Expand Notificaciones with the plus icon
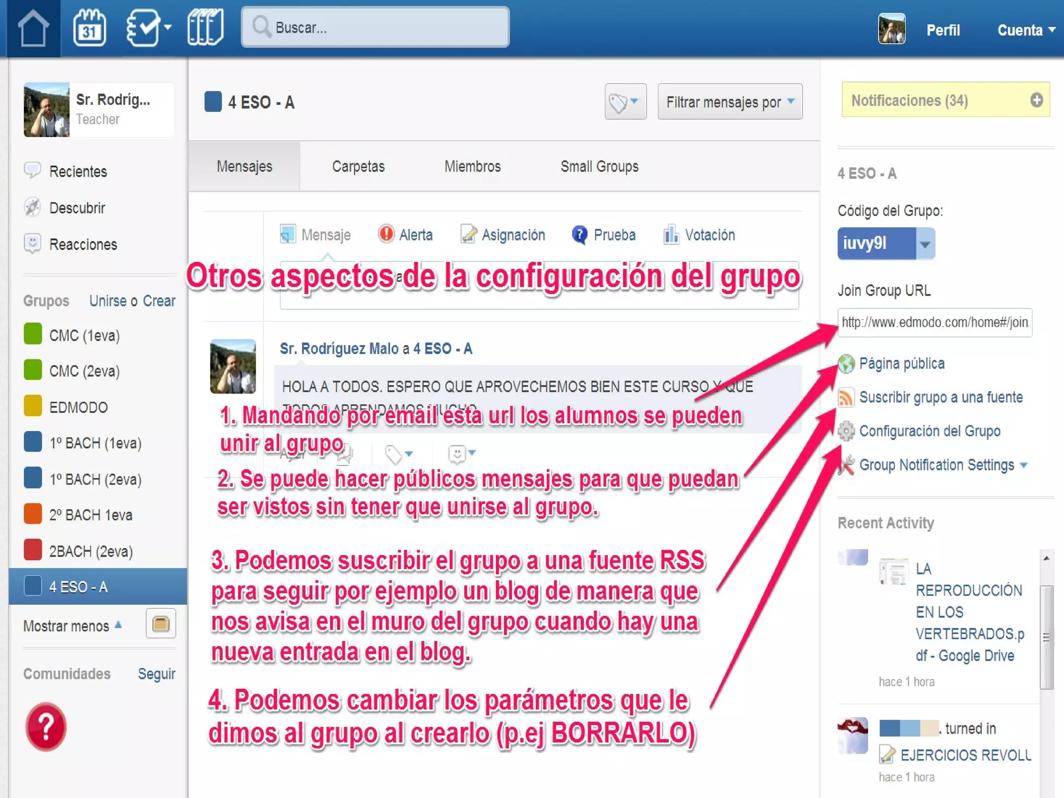1064x798 pixels. click(x=1036, y=100)
